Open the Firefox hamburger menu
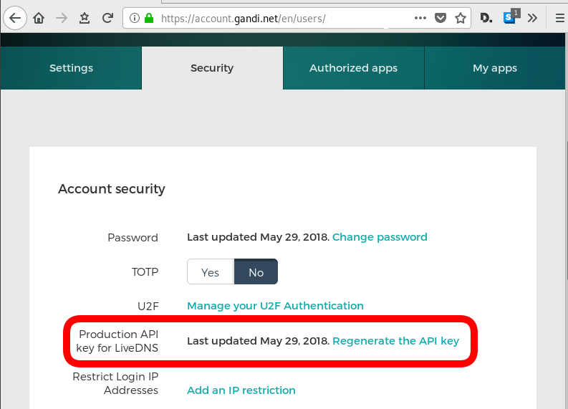Screen dimensions: 568x409 coord(559,18)
